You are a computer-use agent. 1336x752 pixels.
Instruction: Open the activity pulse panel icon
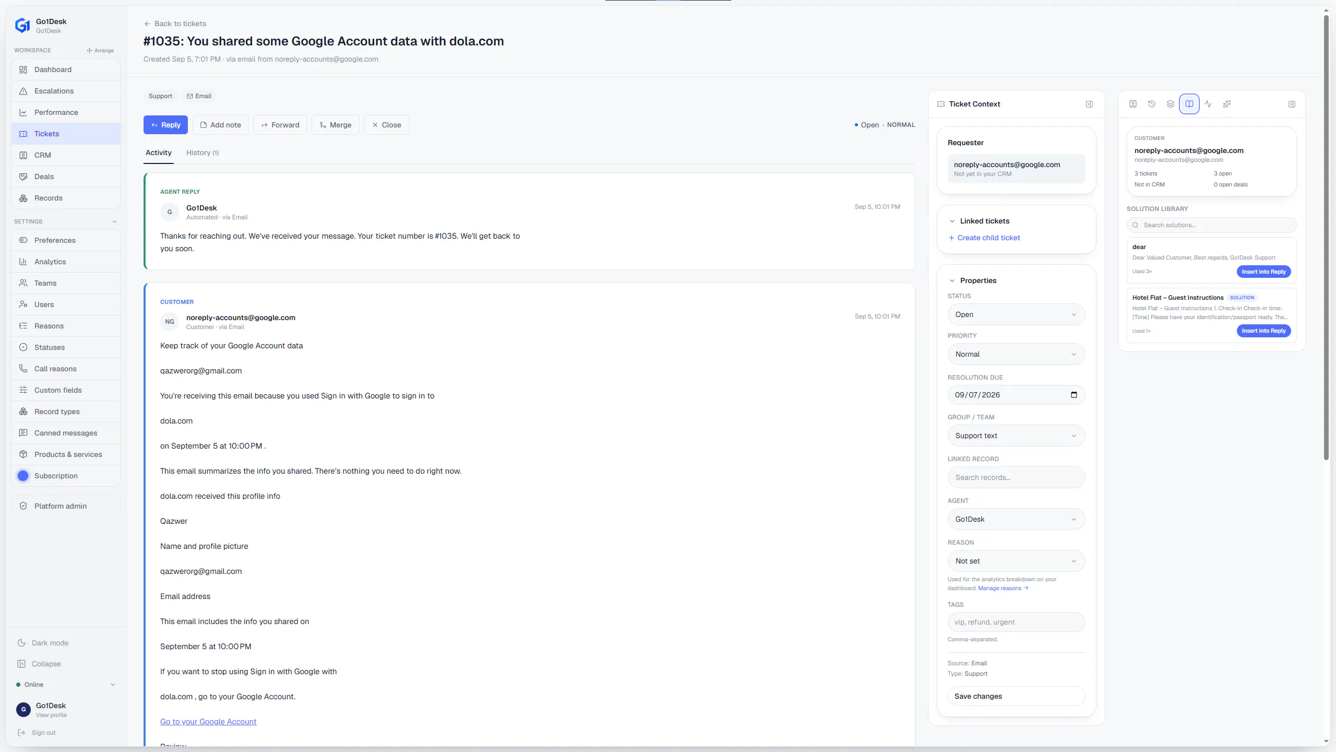(1208, 104)
